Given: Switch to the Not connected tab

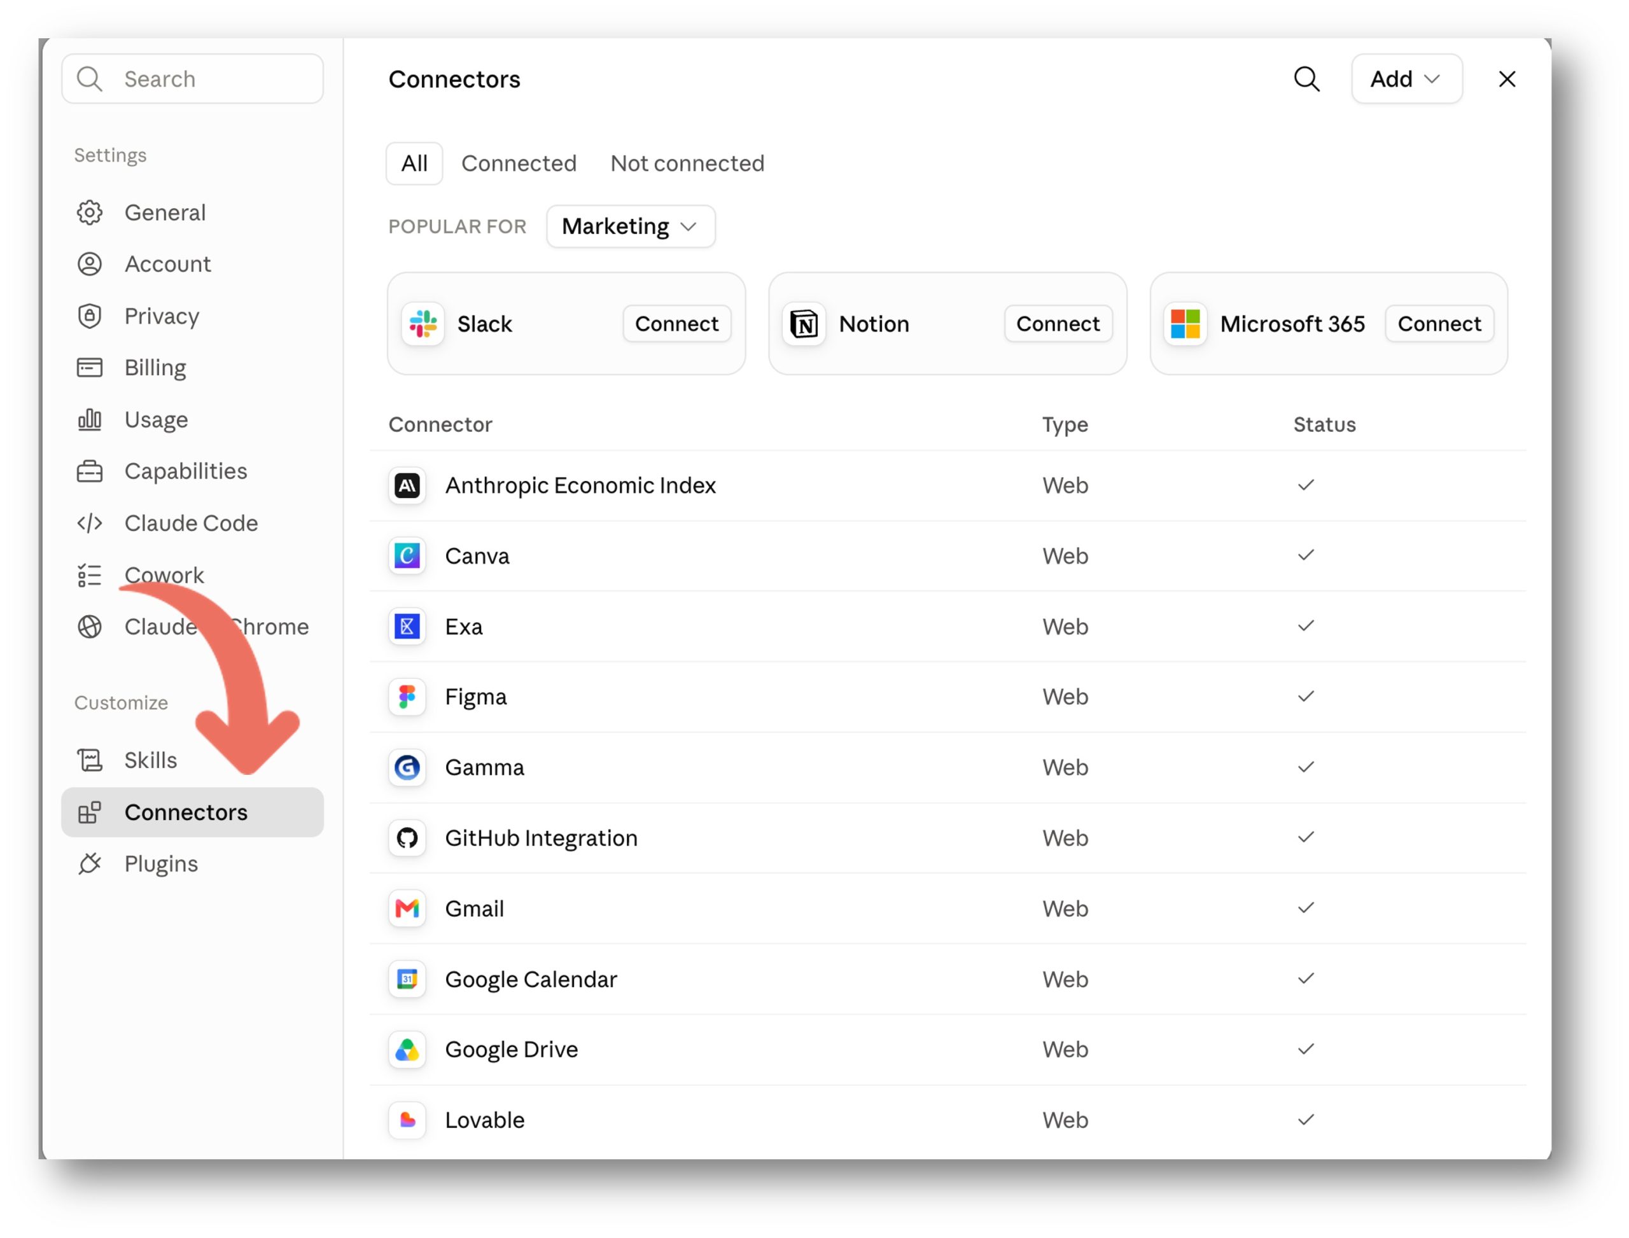Looking at the screenshot, I should coord(687,163).
